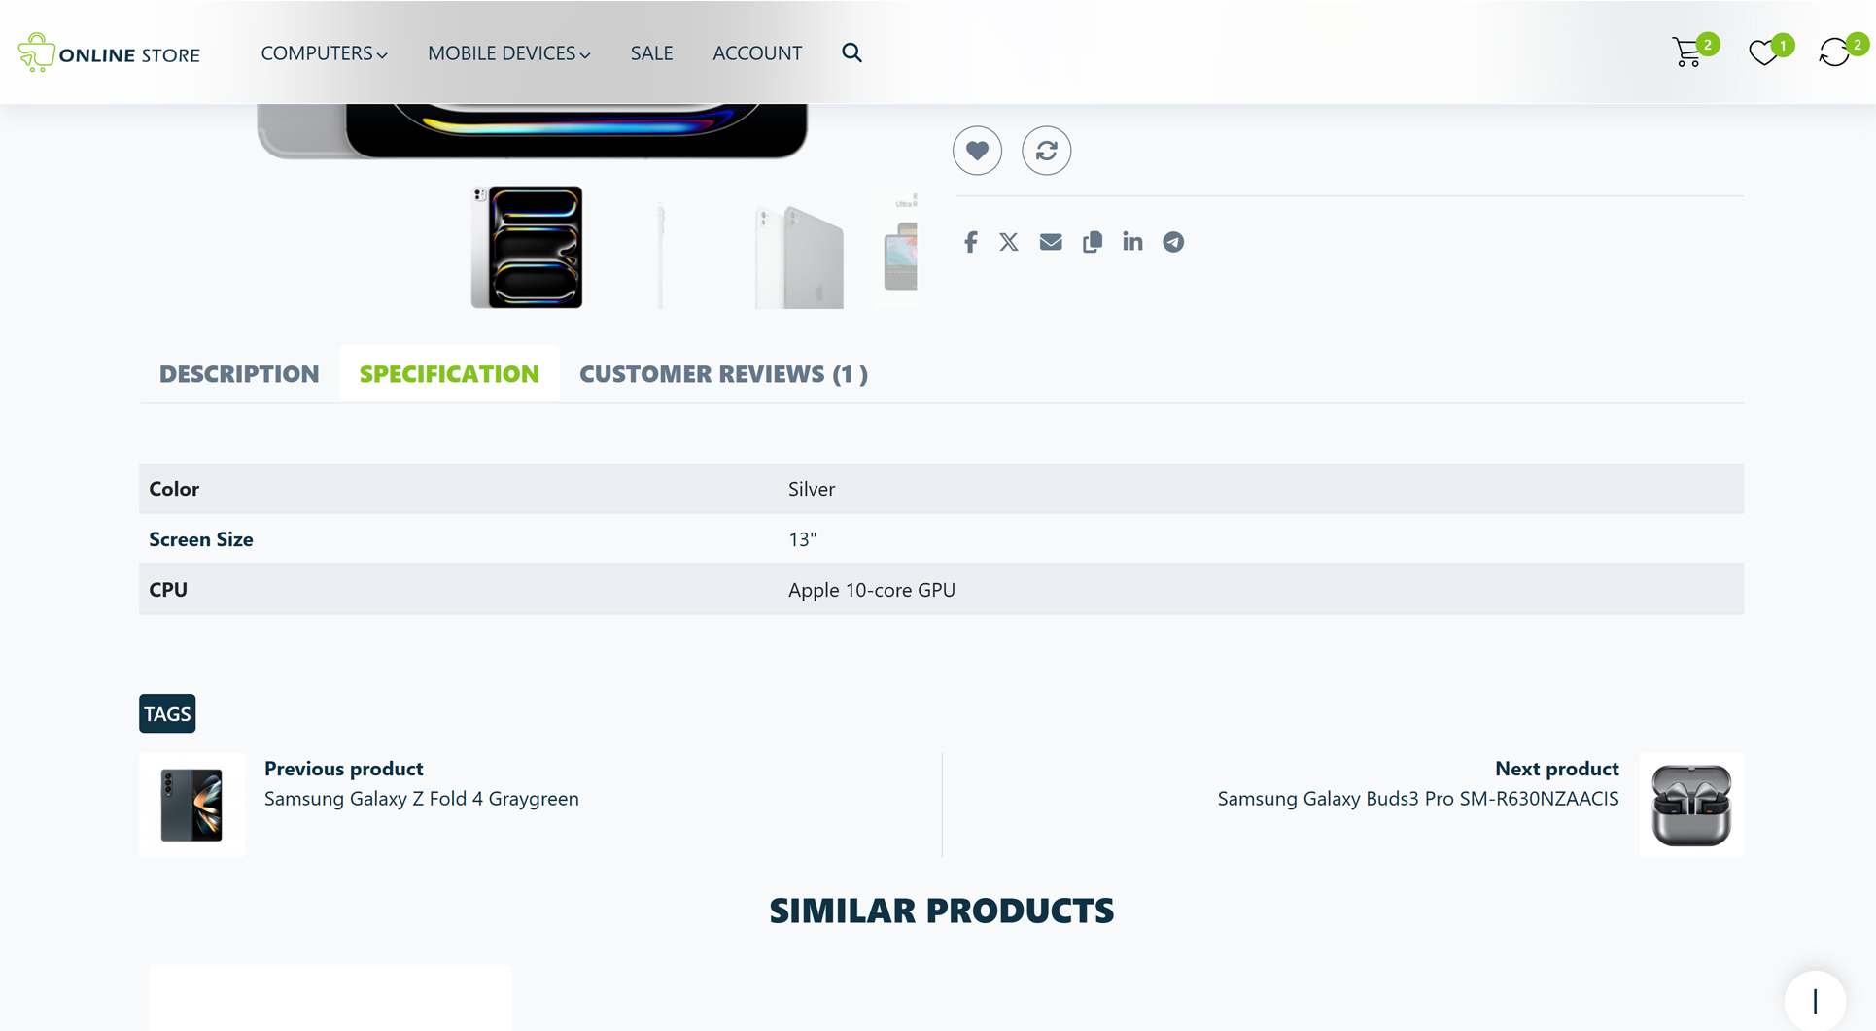Open previous product Samsung Galaxy Z Fold 4

(x=421, y=798)
